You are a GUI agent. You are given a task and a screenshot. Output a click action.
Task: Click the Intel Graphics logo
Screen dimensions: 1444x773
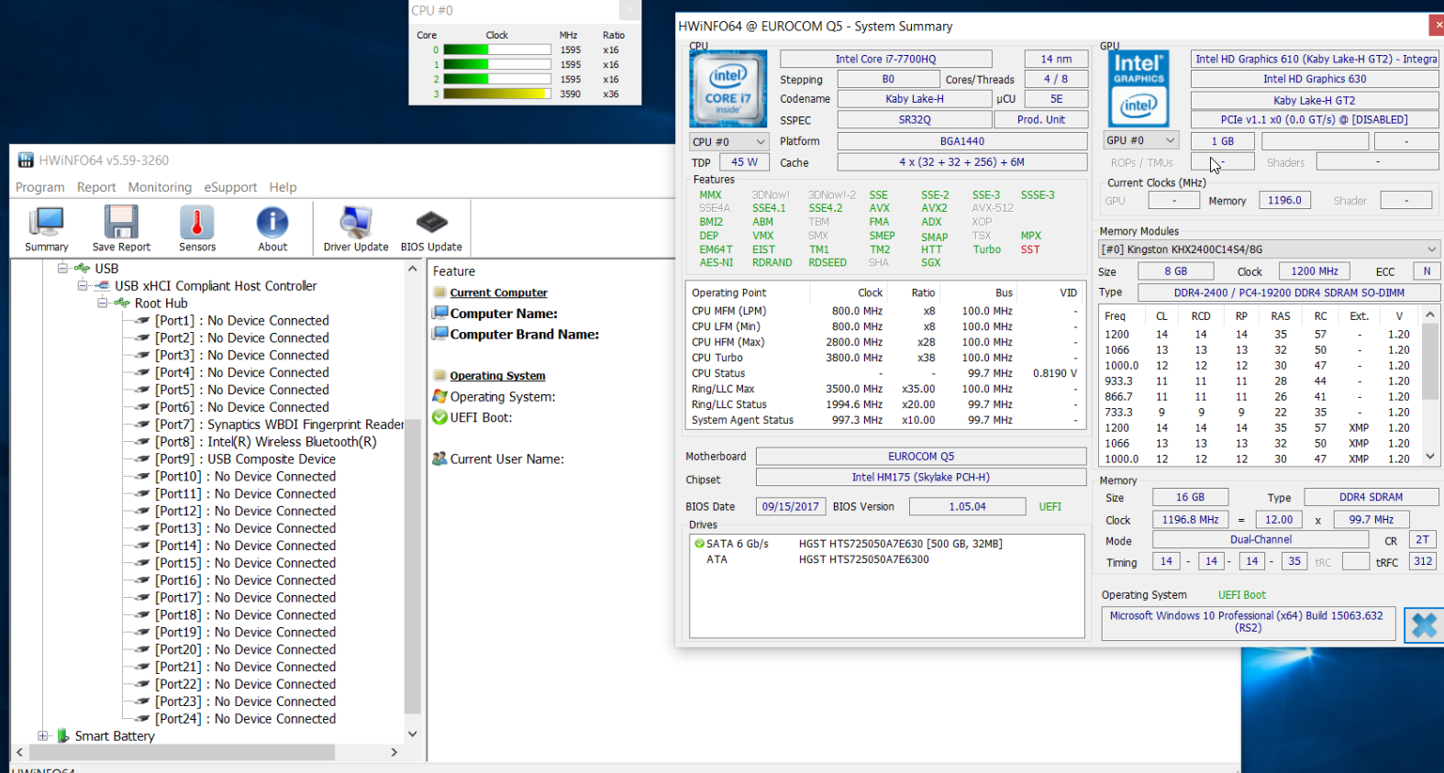(x=1139, y=89)
